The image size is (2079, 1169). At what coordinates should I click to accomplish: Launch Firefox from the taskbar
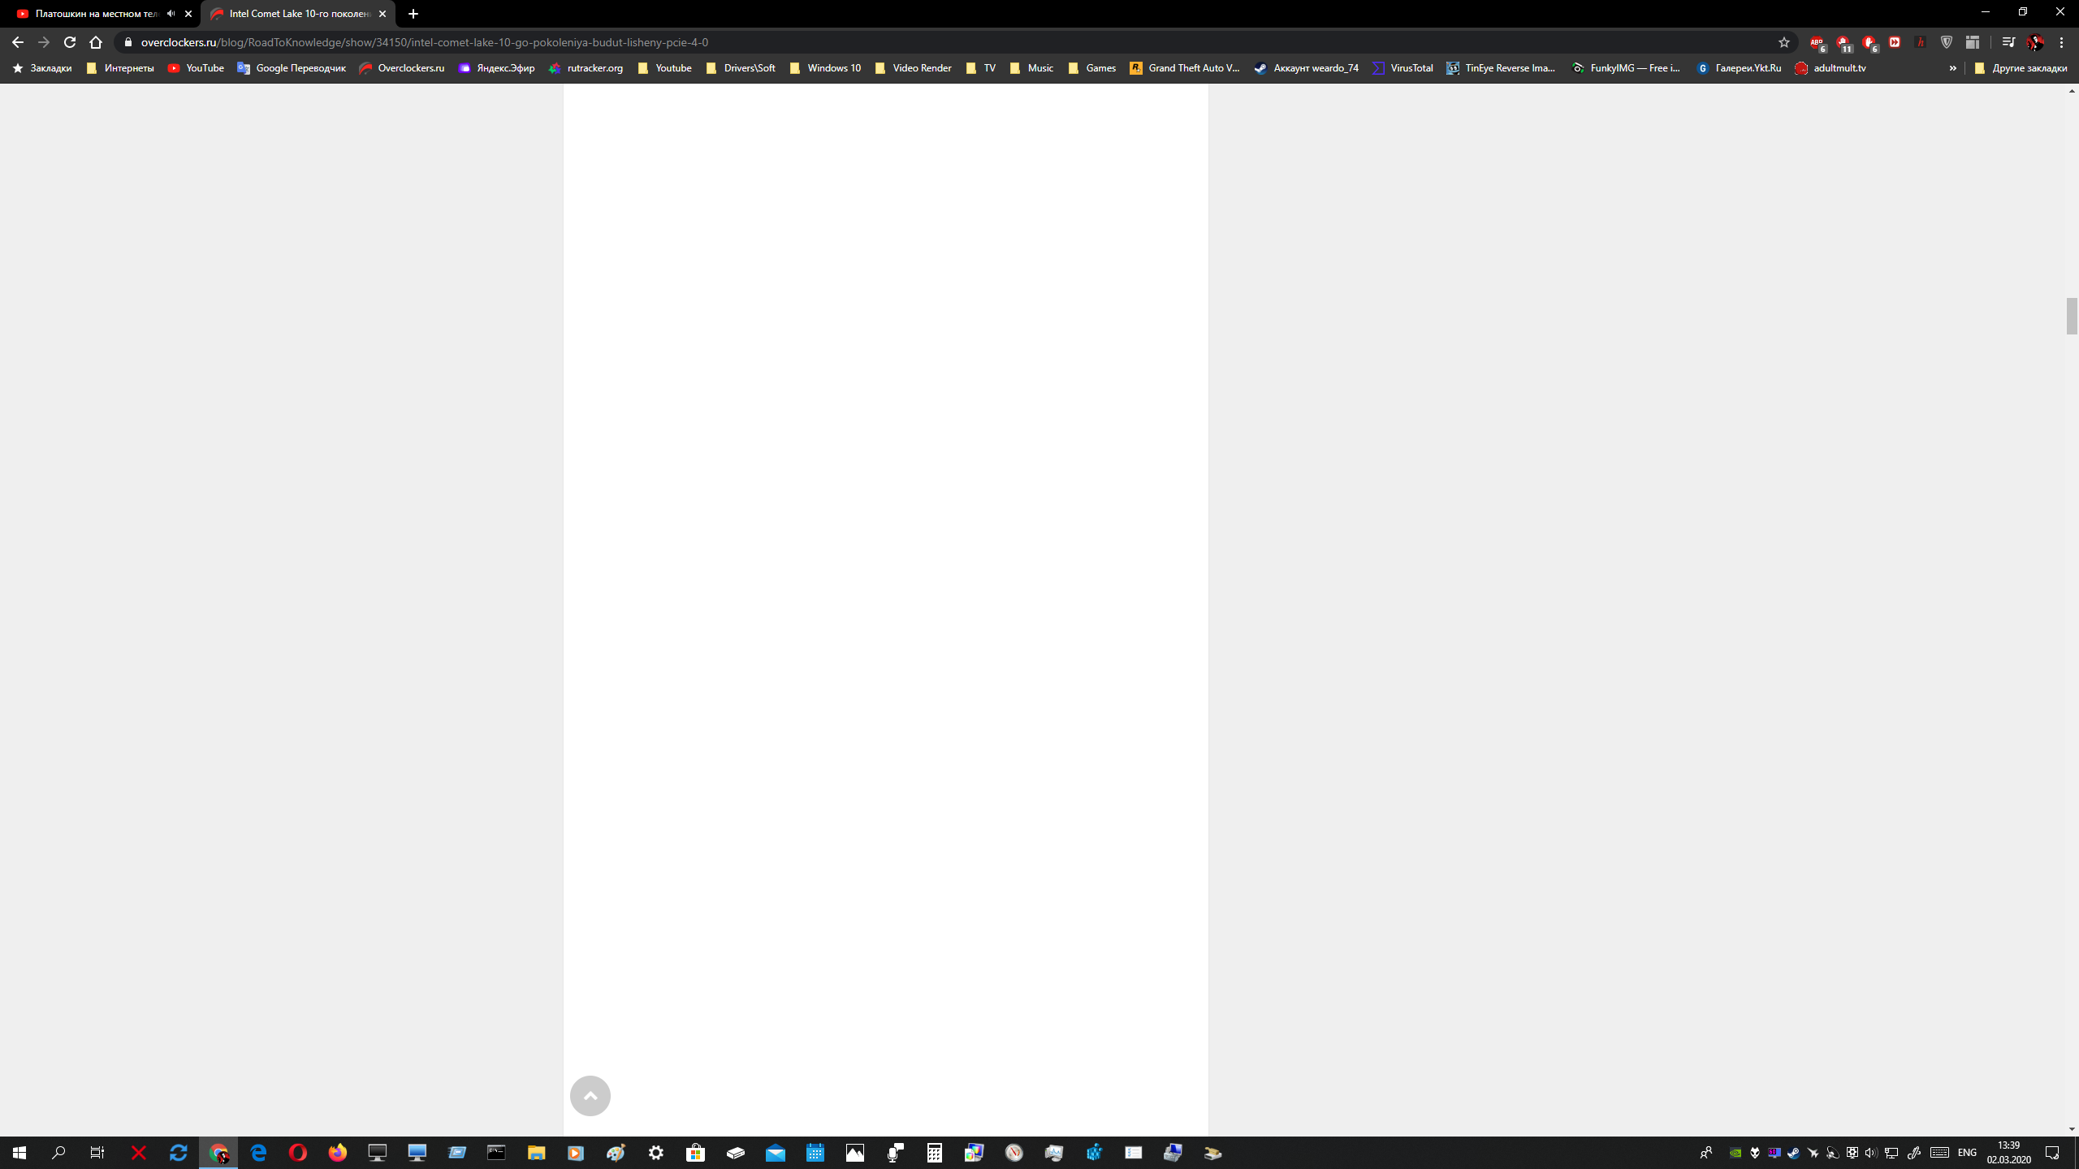[338, 1153]
